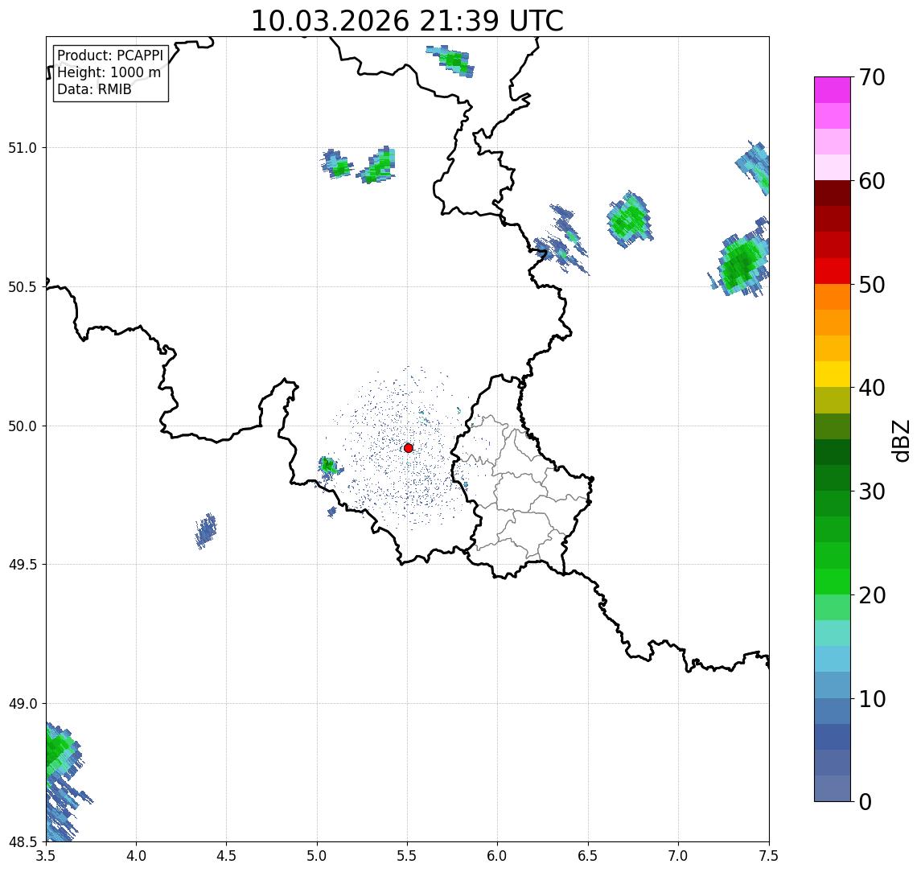Click the latitude axis label 50.0
Screen dimensions: 921x872
pos(23,426)
